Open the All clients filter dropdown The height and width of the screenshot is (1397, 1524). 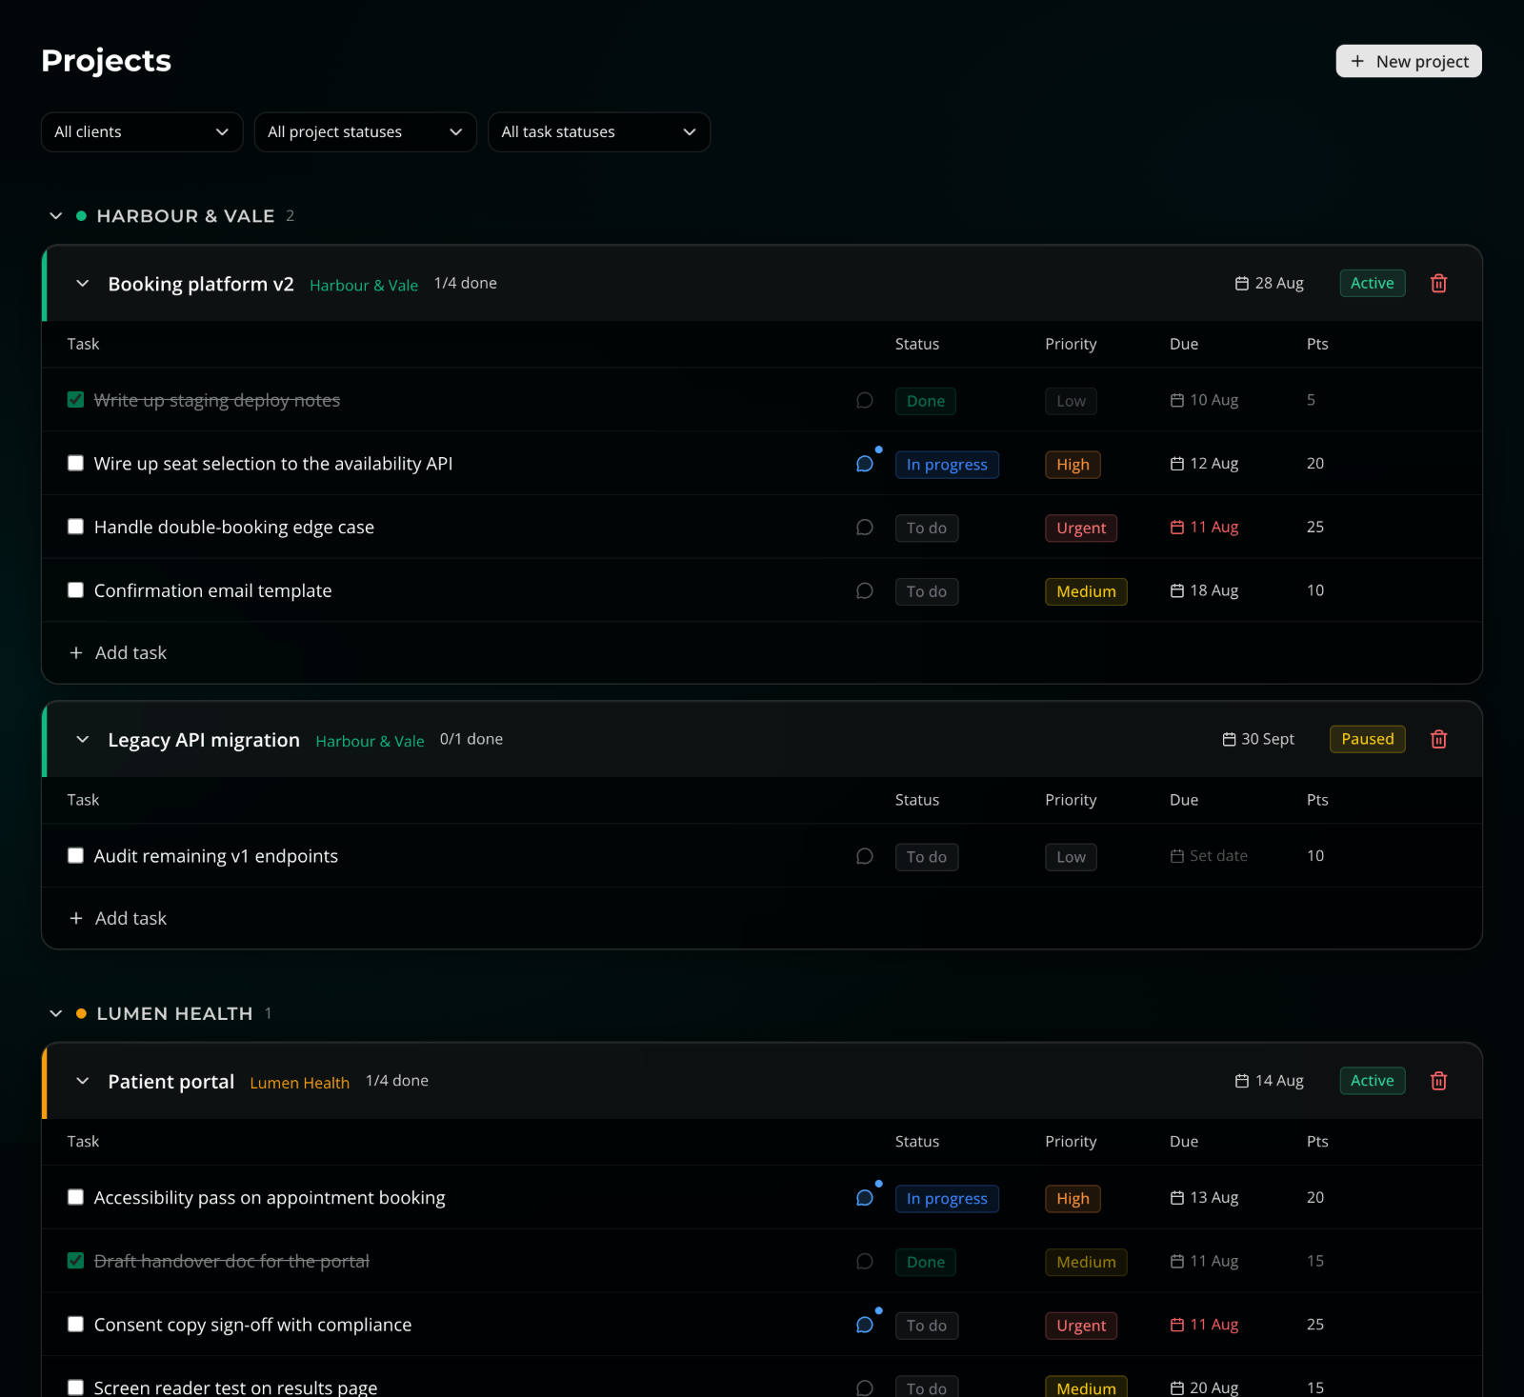pyautogui.click(x=142, y=132)
